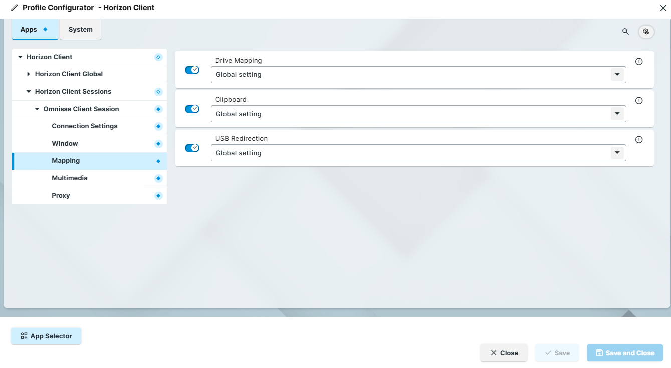Open the USB Redirection dropdown arrow
Image resolution: width=671 pixels, height=368 pixels.
[617, 153]
